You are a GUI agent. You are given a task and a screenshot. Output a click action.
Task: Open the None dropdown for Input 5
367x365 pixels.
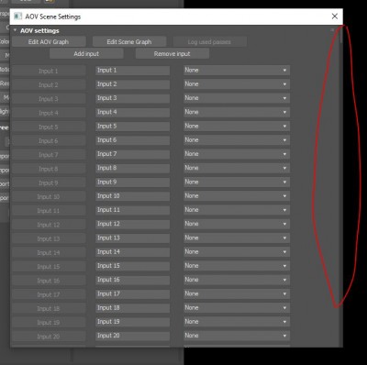[237, 127]
